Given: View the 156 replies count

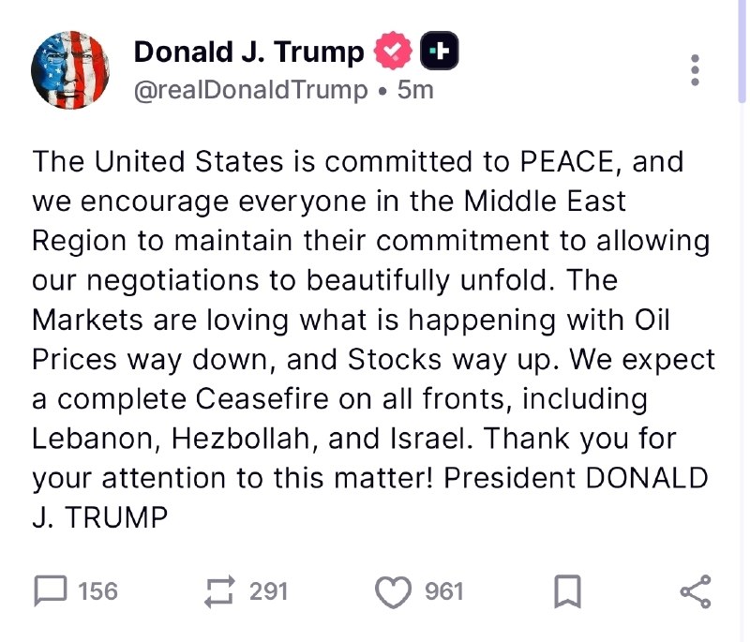Looking at the screenshot, I should pos(98,591).
